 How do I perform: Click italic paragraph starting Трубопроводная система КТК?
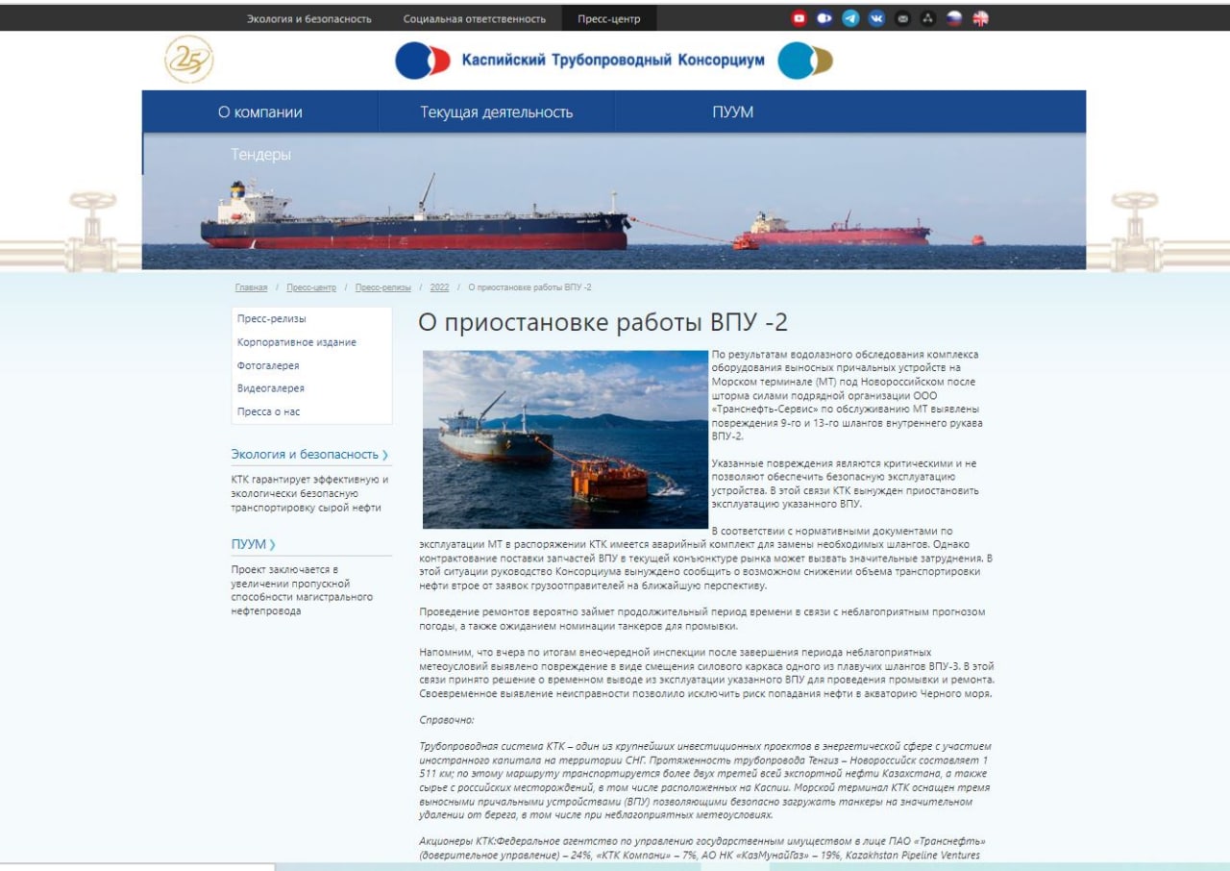coord(705,781)
